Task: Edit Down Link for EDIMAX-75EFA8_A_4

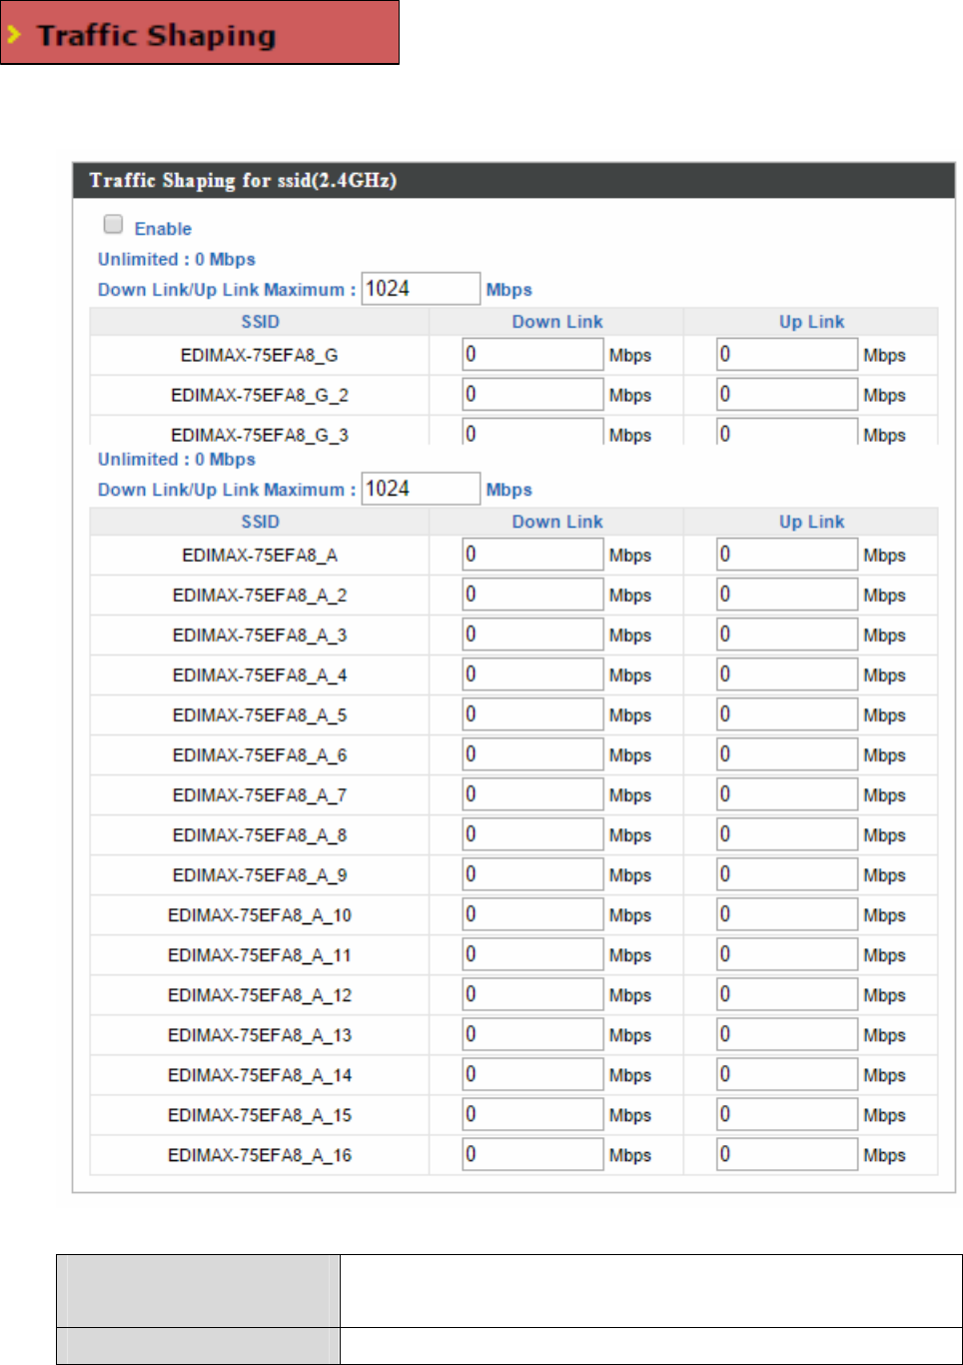Action: (x=533, y=675)
